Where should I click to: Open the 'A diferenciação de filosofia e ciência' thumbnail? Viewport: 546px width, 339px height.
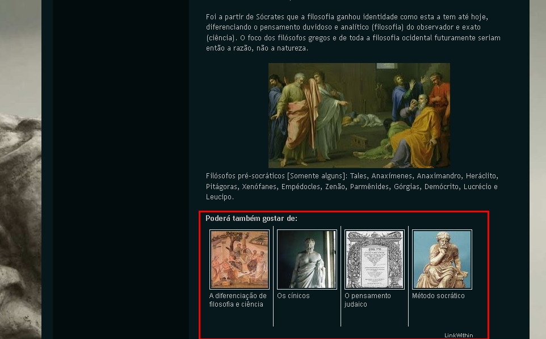[239, 259]
